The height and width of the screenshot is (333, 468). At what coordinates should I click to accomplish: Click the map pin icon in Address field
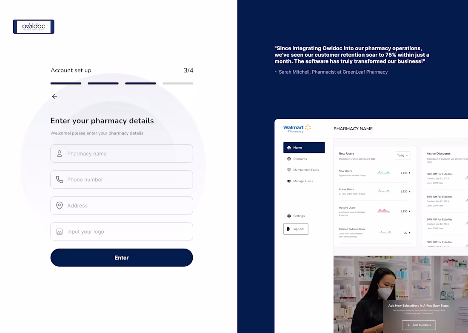coord(60,206)
